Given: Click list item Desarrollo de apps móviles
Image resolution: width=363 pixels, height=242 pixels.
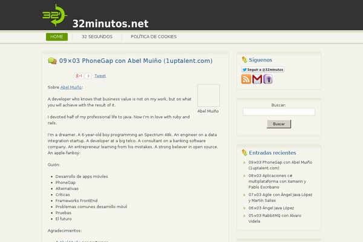Looking at the screenshot, I should [82, 177].
